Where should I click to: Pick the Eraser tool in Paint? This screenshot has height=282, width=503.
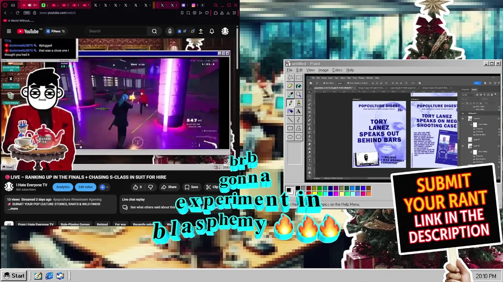290,86
